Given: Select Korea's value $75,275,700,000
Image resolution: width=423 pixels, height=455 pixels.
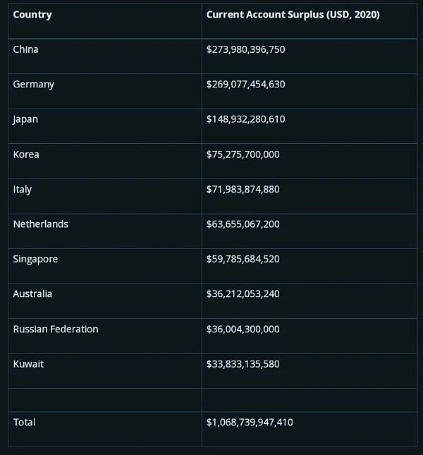Looking at the screenshot, I should [x=243, y=154].
